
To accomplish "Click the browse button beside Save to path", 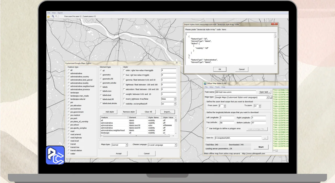I will point(265,138).
